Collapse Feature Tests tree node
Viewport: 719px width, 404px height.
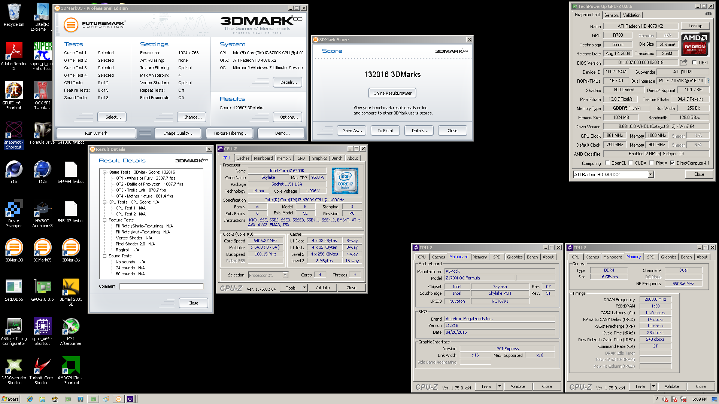coord(105,220)
